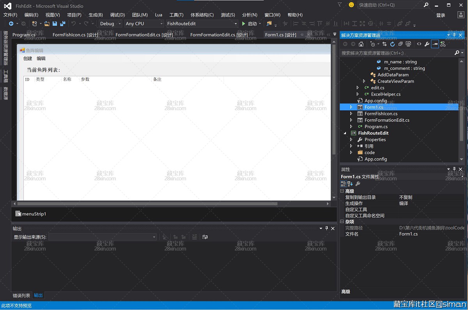The height and width of the screenshot is (310, 468).
Task: Click the designer horizontal scrollbar thumb
Action: coord(147,204)
